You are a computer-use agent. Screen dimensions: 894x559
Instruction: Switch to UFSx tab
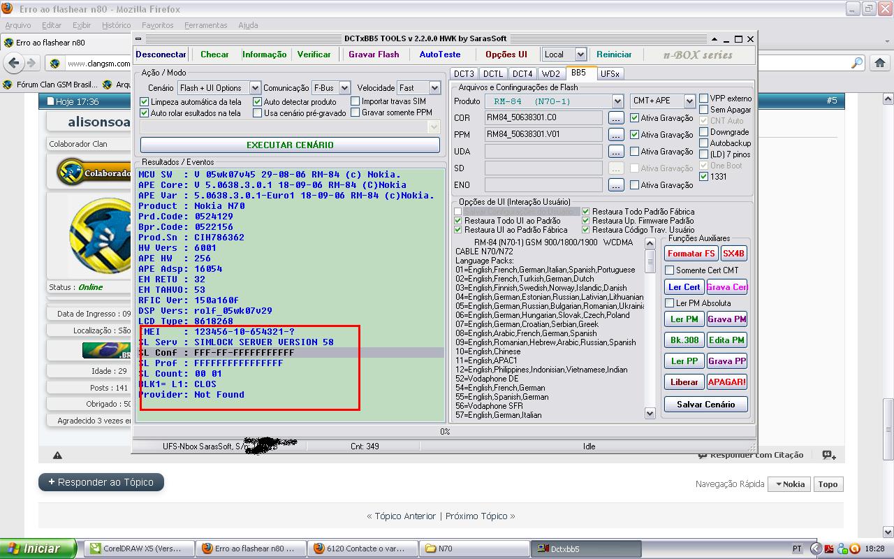coord(609,73)
